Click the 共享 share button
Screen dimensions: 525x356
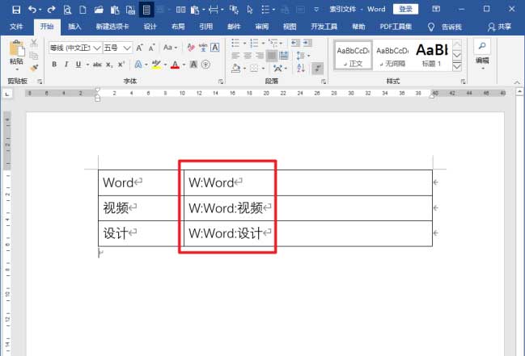[x=499, y=27]
